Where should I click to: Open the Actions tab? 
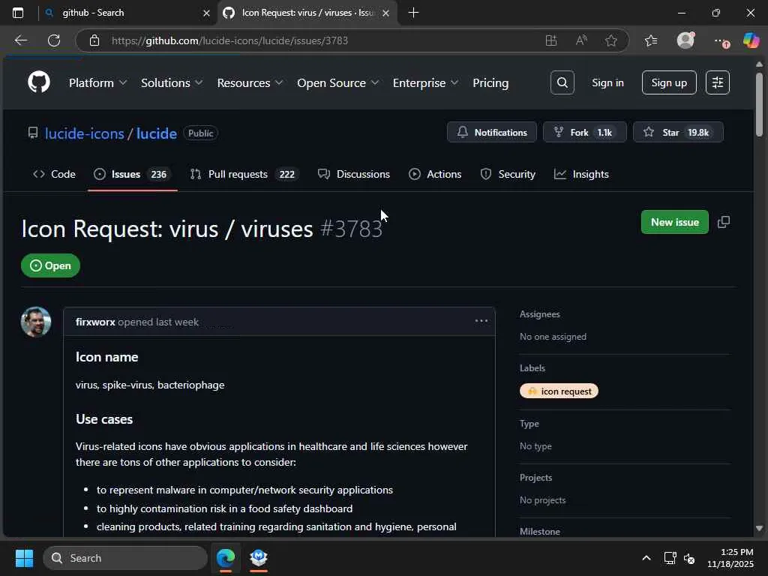435,174
